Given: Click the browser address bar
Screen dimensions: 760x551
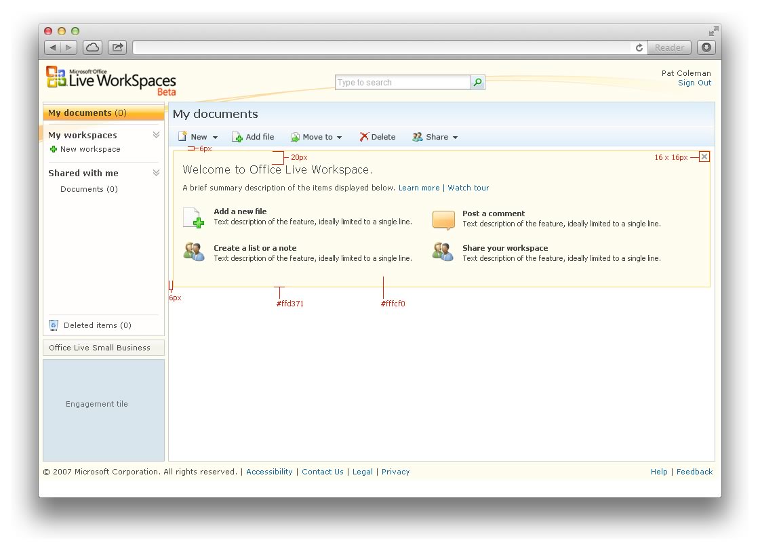Looking at the screenshot, I should coord(383,47).
